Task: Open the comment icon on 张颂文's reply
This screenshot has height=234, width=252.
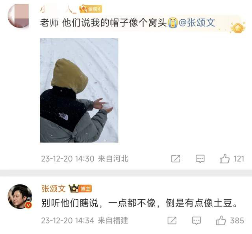Action: coord(196,220)
